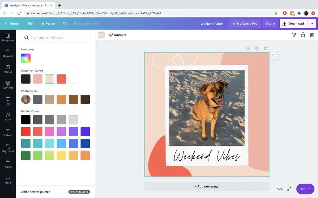Open the Background panel
Viewport: 318px width, 198px height.
[x=8, y=148]
